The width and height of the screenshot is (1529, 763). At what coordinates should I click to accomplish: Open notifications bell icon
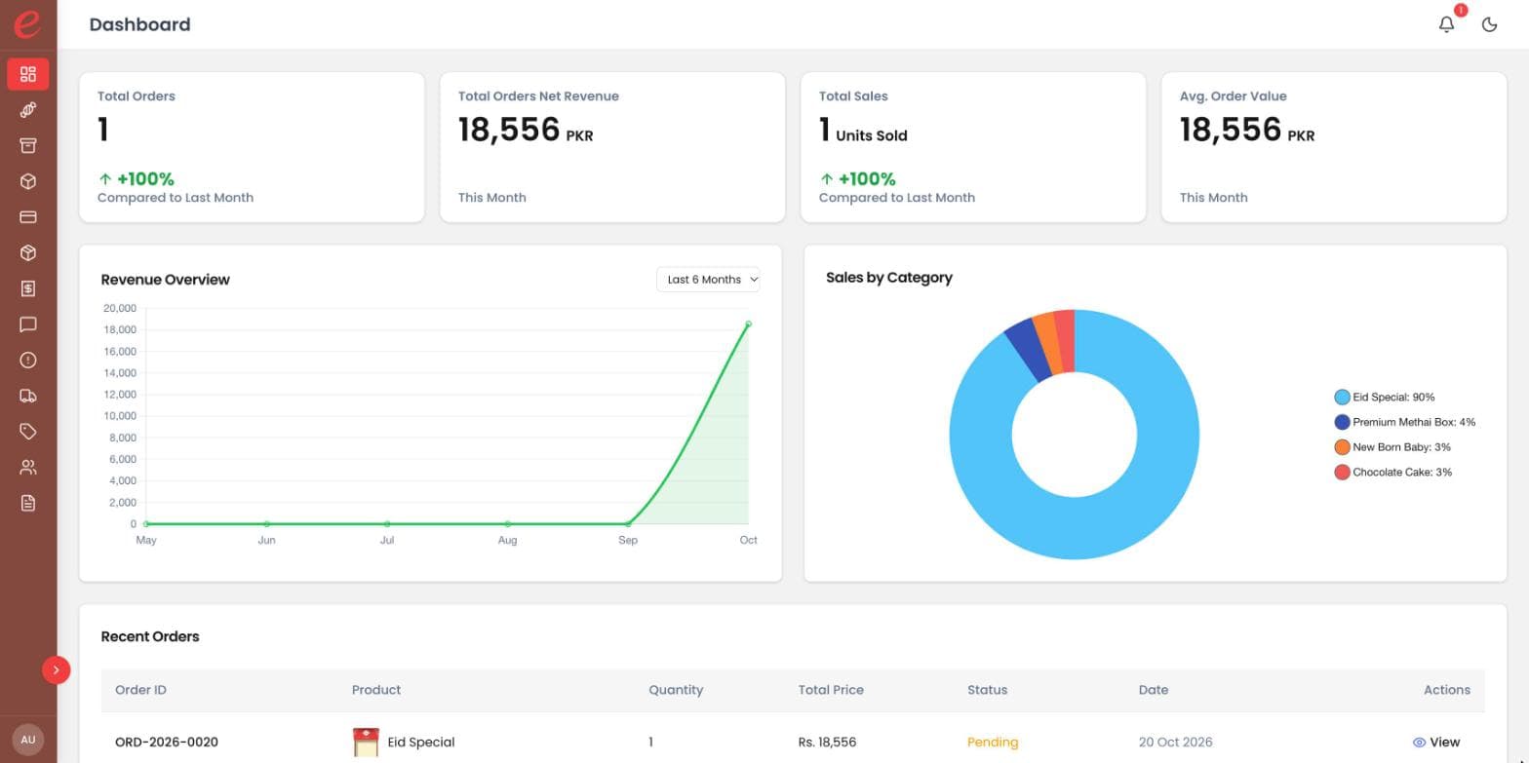(x=1447, y=24)
